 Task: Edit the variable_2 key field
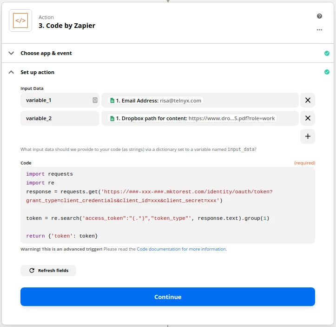pyautogui.click(x=60, y=118)
